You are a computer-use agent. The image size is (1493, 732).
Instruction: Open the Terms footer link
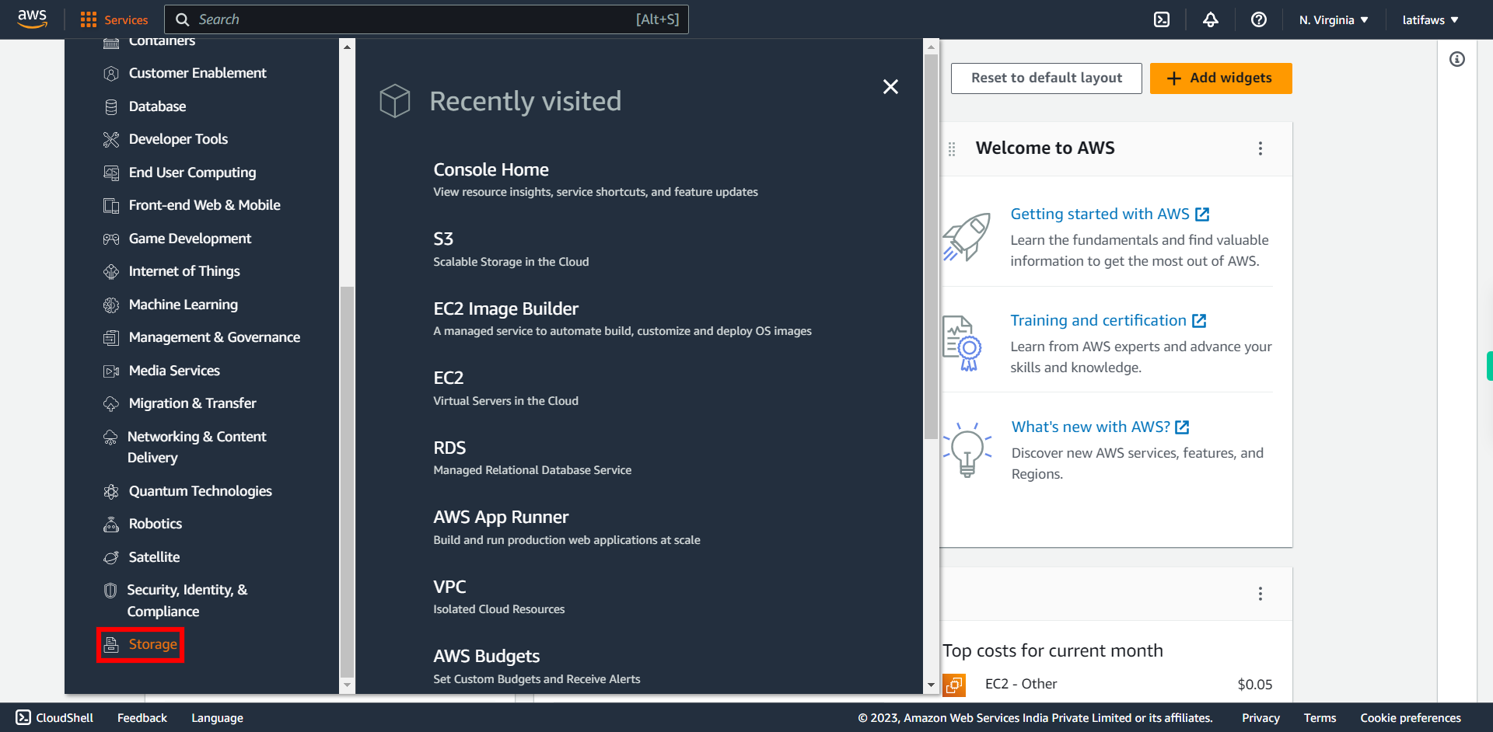click(x=1320, y=718)
